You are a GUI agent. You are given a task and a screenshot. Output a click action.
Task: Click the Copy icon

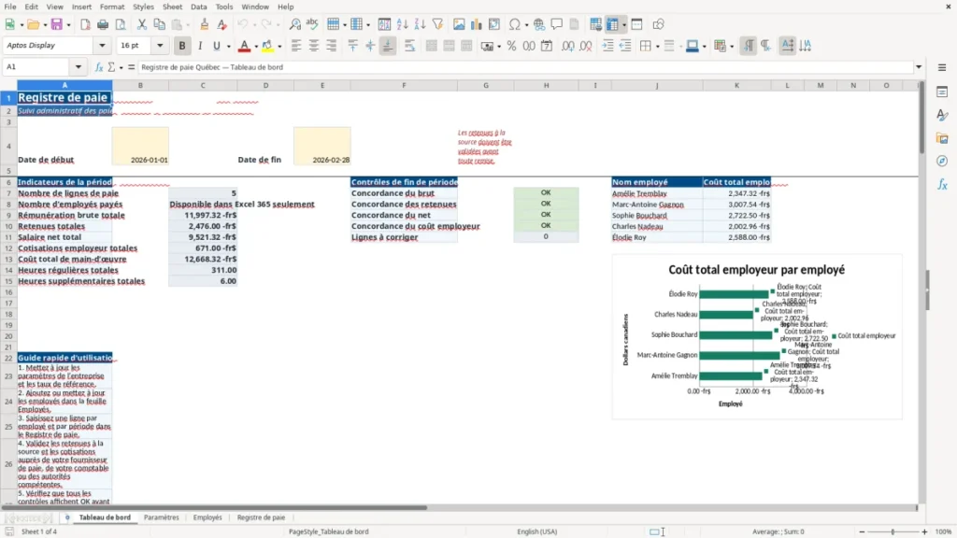(159, 24)
